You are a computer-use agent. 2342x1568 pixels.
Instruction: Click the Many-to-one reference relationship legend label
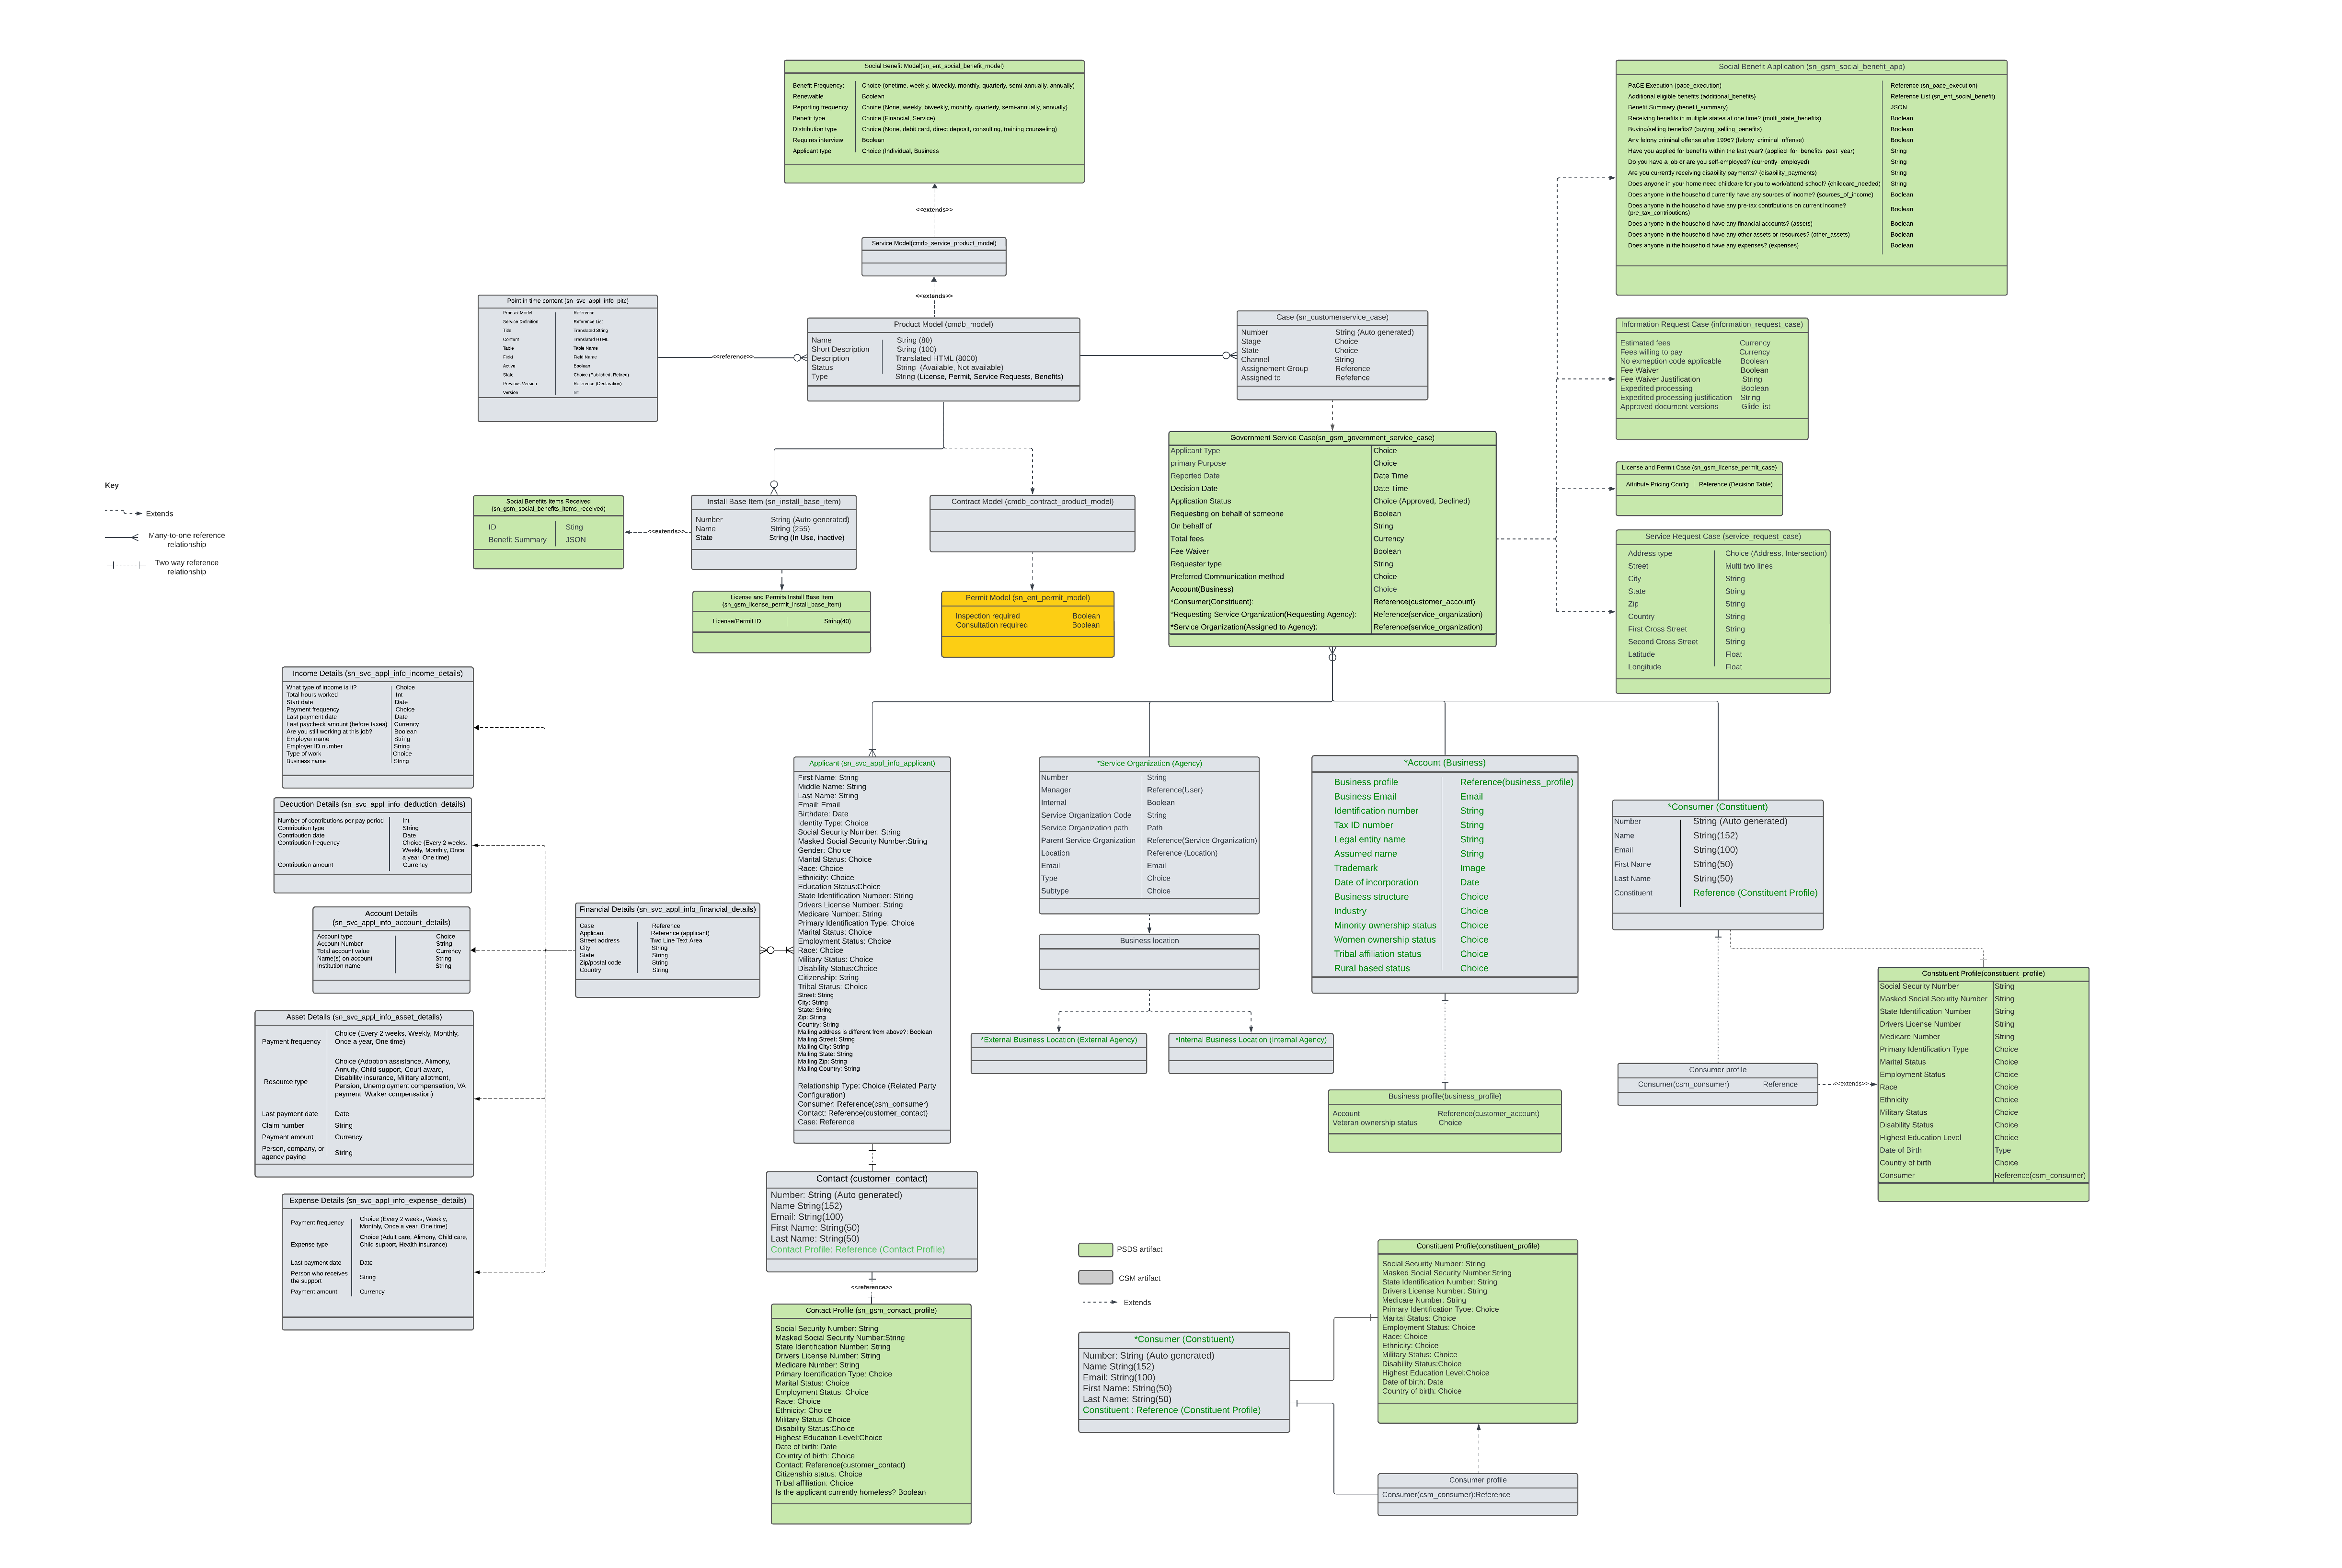[186, 540]
